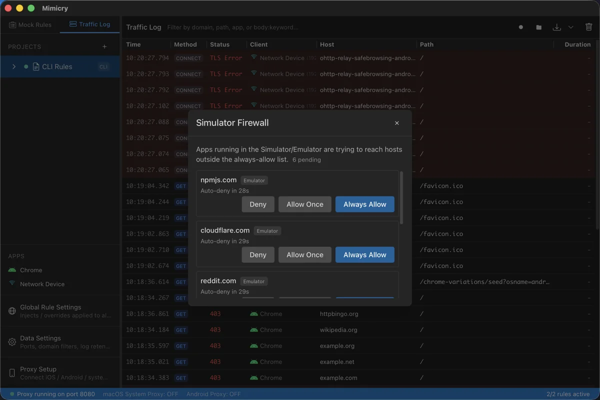Sort by the Method column header
Image resolution: width=600 pixels, height=400 pixels.
(x=185, y=44)
